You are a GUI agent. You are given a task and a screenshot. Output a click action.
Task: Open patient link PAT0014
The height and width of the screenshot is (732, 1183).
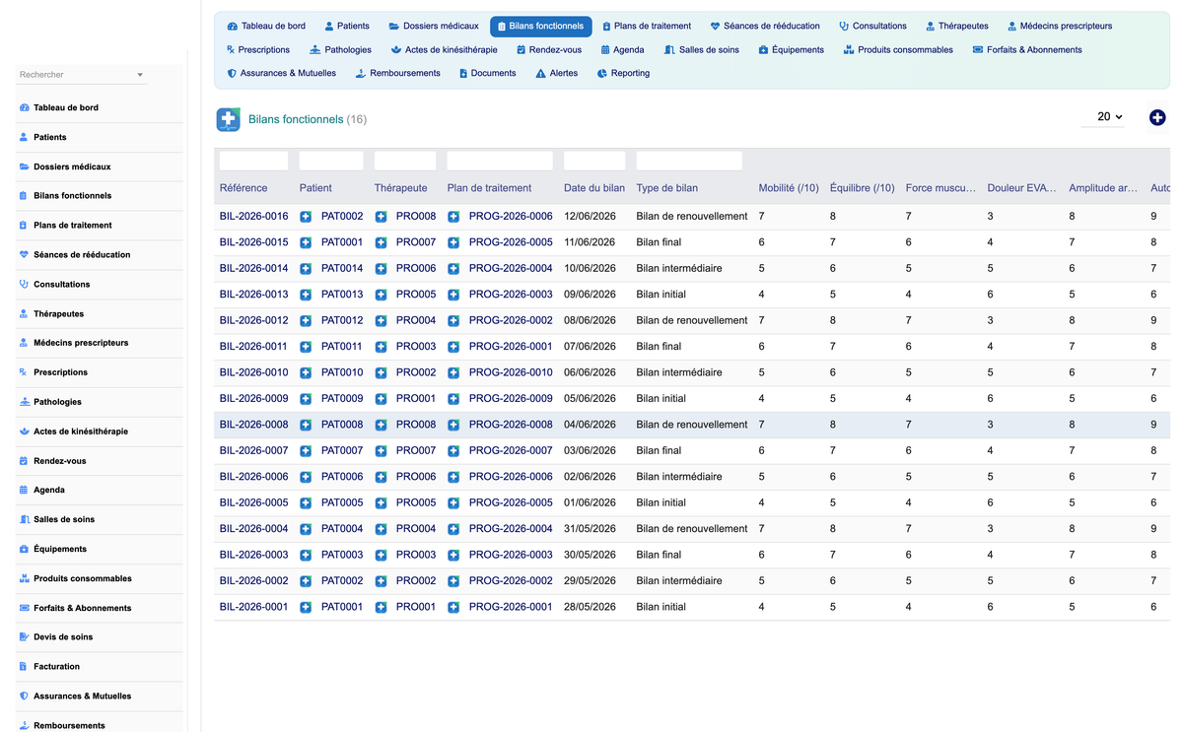tap(342, 268)
